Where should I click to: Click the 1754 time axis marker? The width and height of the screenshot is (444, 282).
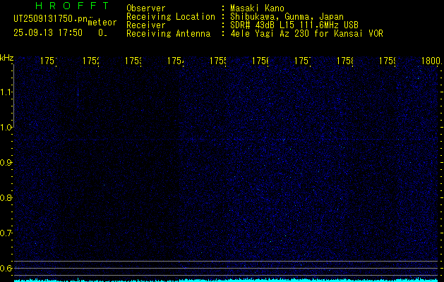tap(176, 61)
